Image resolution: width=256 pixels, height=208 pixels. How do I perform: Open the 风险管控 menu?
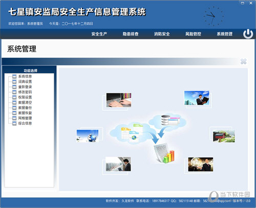tap(193, 34)
